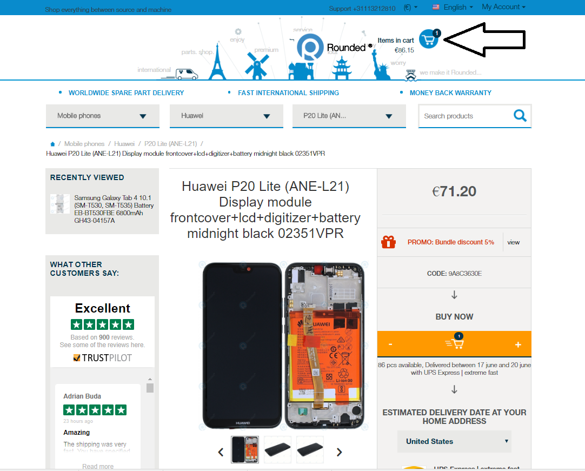Image resolution: width=585 pixels, height=471 pixels.
Task: Click the Amazing review title
Action: (x=76, y=433)
